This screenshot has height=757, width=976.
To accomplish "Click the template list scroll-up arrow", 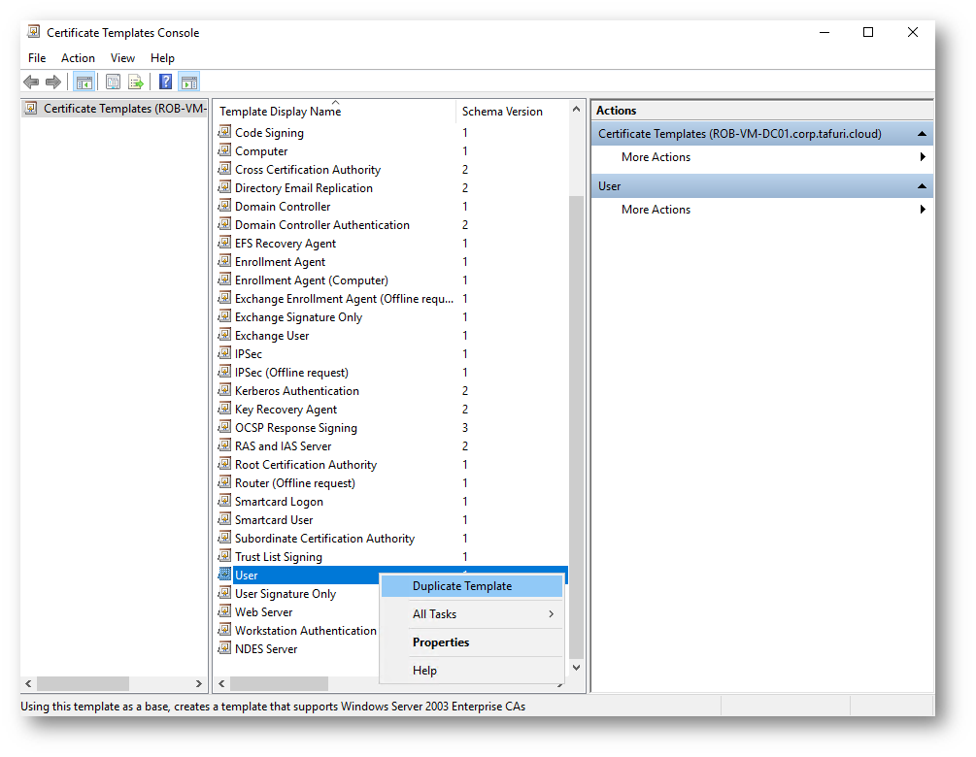I will pyautogui.click(x=576, y=111).
